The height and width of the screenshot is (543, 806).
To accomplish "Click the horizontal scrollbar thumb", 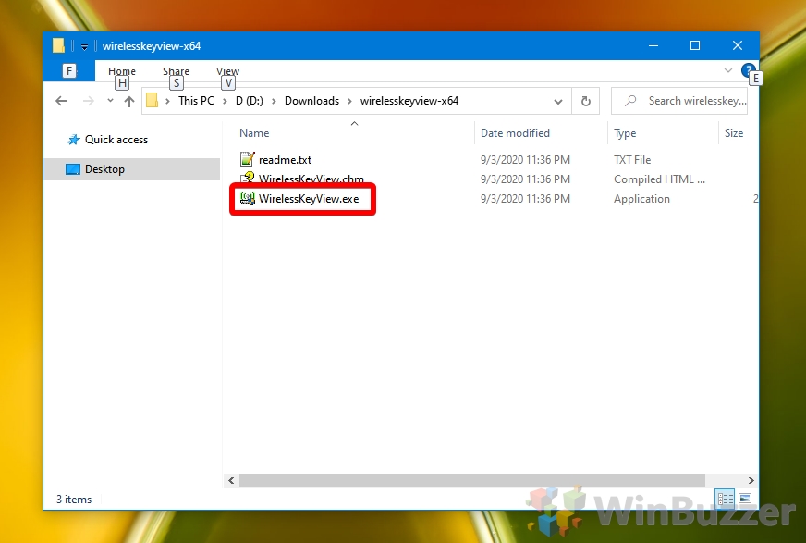I will click(x=472, y=480).
